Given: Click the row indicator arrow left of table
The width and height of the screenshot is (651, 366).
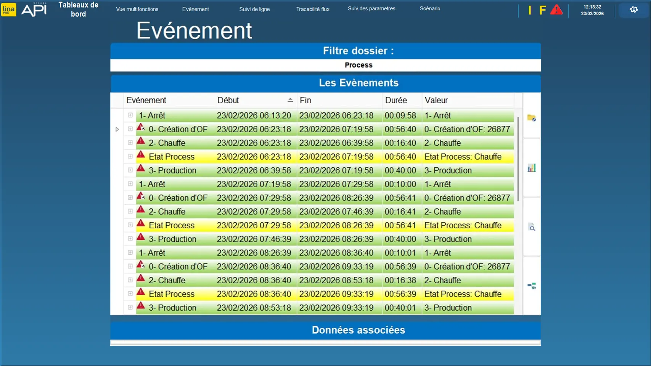Looking at the screenshot, I should pos(117,129).
